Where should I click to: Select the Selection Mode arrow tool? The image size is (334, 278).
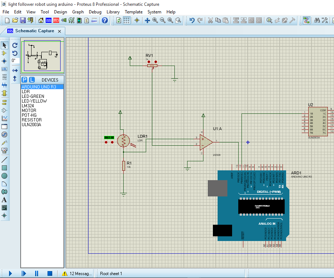4,45
